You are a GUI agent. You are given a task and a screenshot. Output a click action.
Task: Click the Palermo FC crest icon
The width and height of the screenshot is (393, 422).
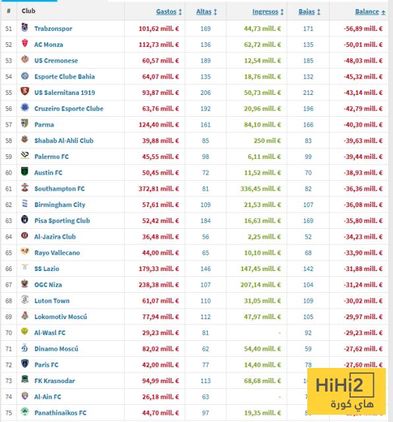tap(25, 156)
